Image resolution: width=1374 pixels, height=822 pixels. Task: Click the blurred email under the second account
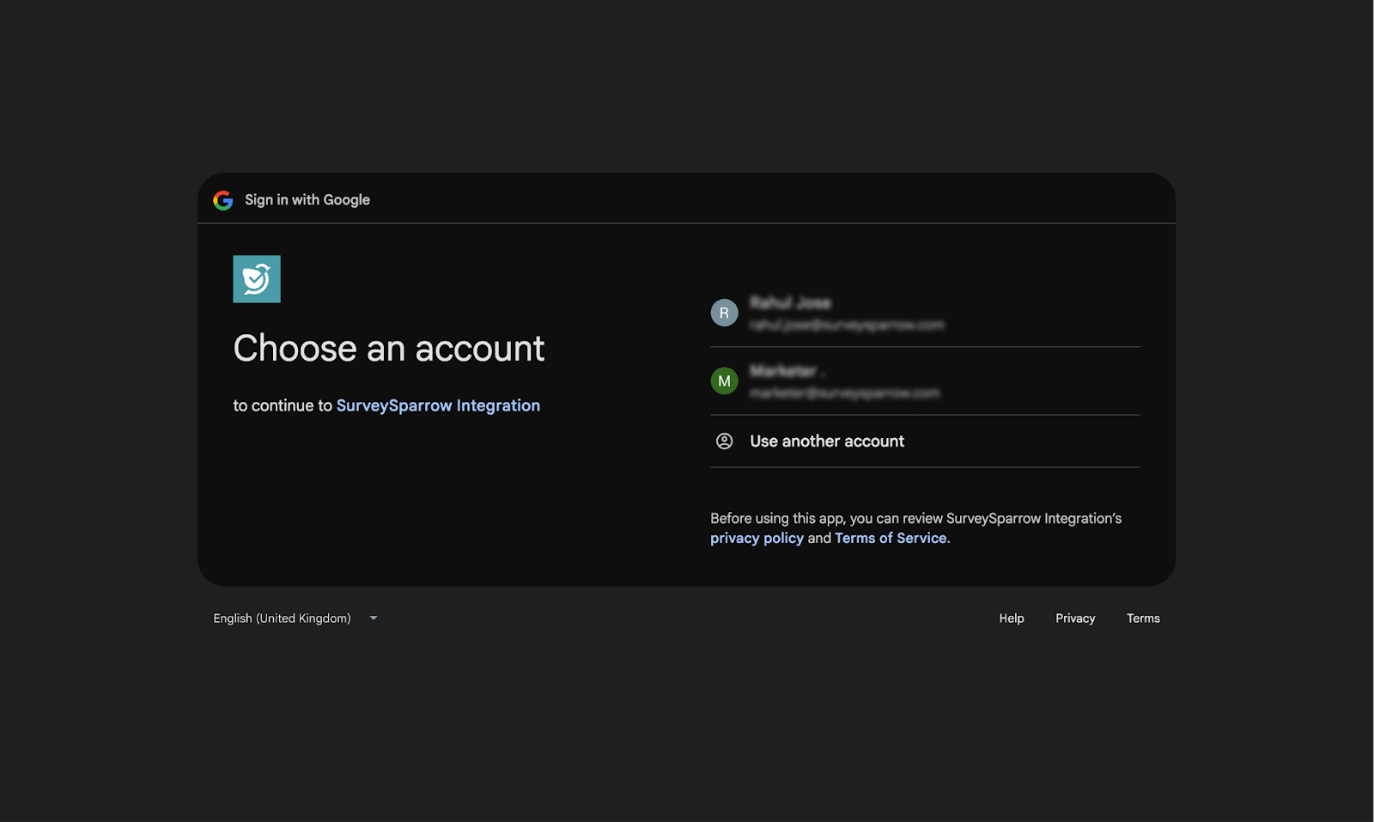pyautogui.click(x=844, y=393)
